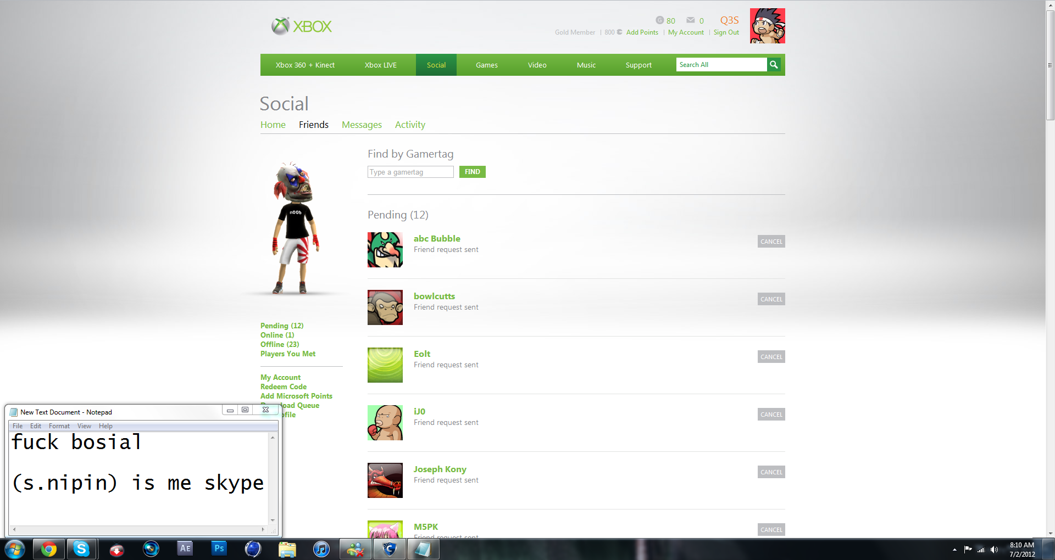Show Online (1) friends in sidebar
Viewport: 1055px width, 560px height.
(x=277, y=335)
